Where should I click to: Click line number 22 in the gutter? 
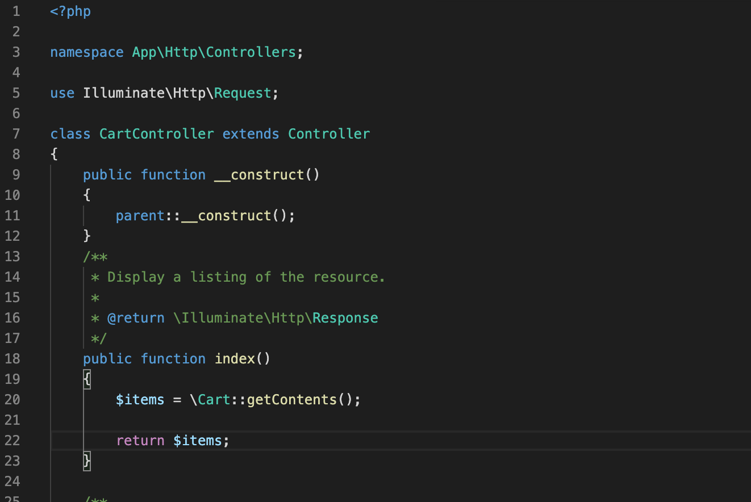coord(12,441)
